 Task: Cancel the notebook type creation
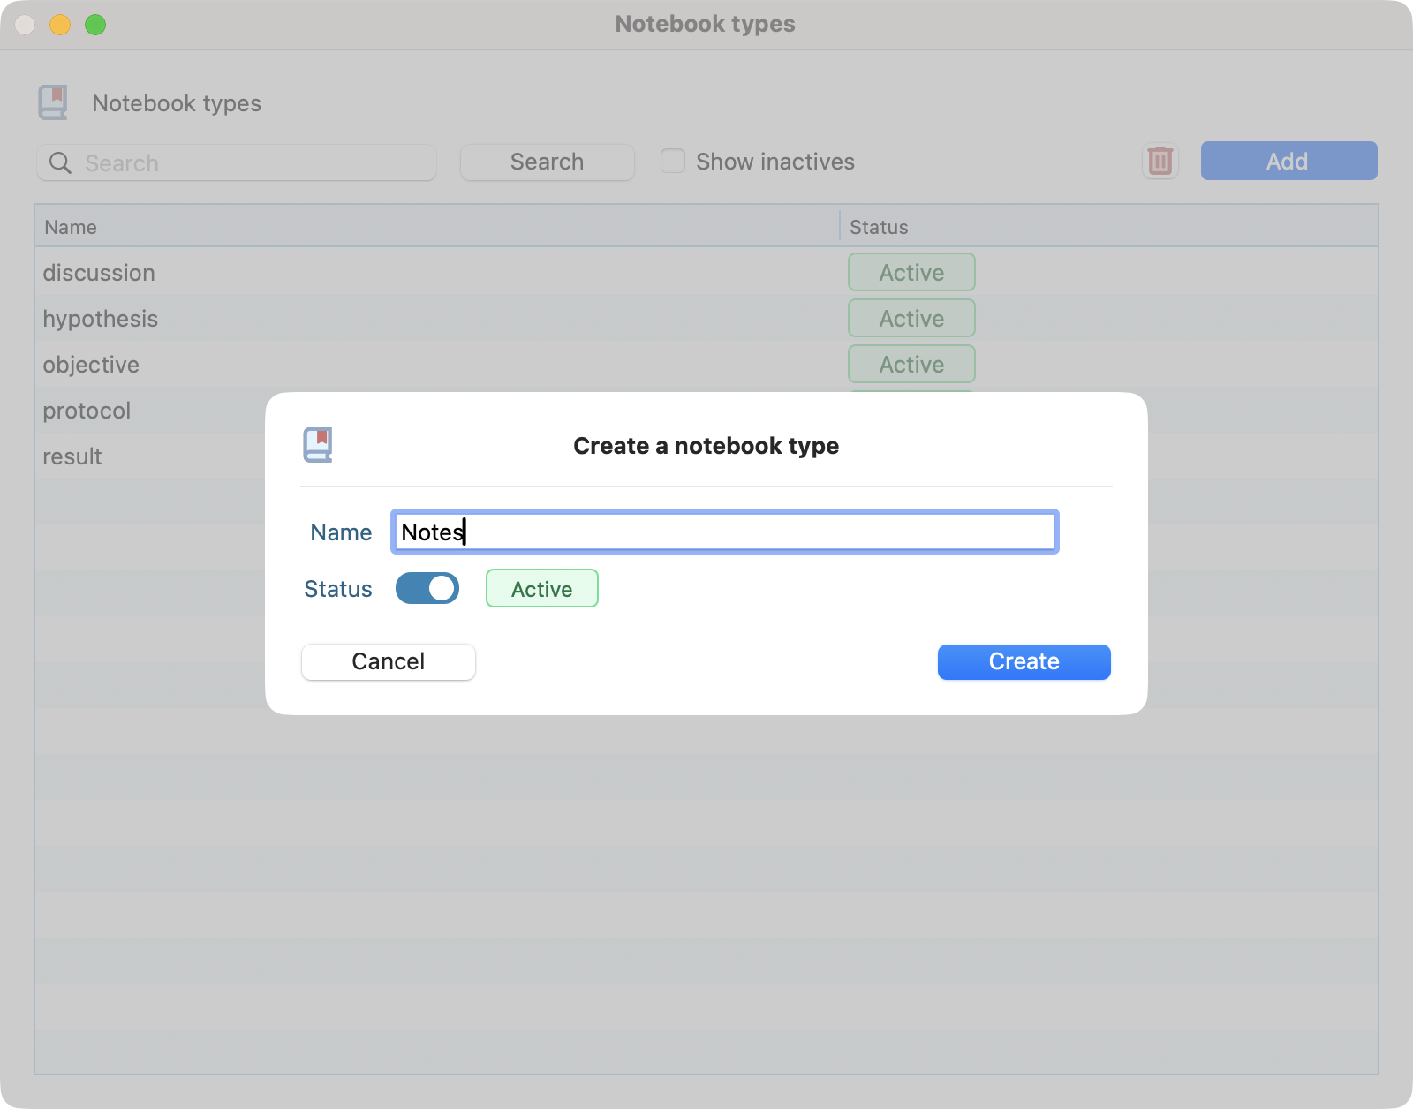pyautogui.click(x=388, y=661)
